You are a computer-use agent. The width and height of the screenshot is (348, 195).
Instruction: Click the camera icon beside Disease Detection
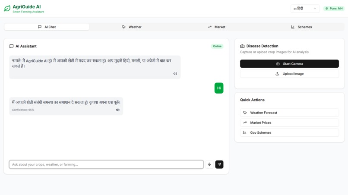point(242,46)
